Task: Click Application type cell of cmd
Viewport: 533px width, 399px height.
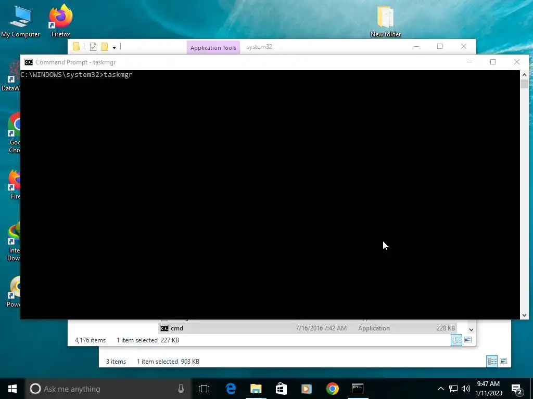Action: point(374,328)
